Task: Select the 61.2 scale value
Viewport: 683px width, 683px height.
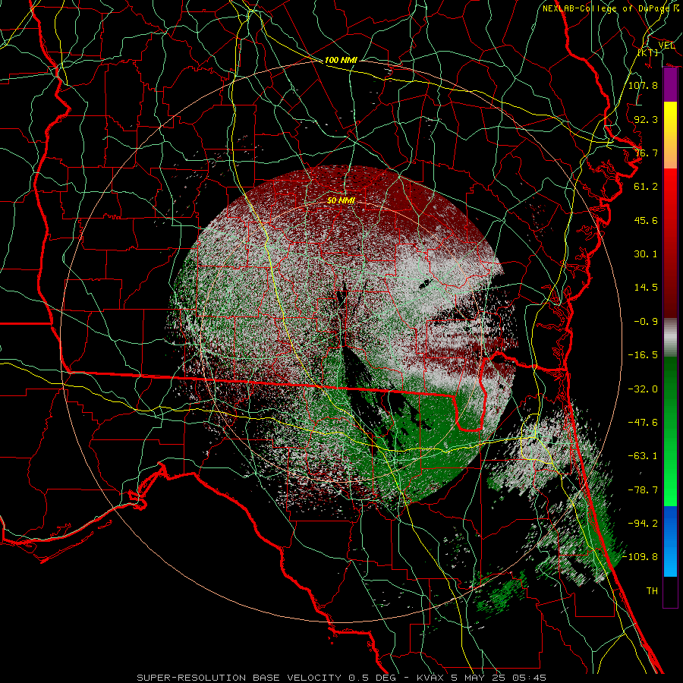Action: pyautogui.click(x=646, y=187)
